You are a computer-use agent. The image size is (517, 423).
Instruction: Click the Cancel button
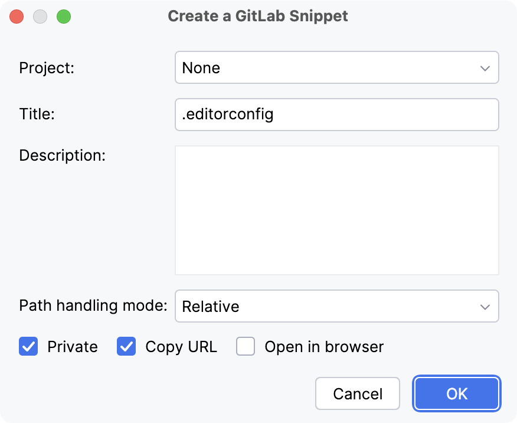pos(357,393)
